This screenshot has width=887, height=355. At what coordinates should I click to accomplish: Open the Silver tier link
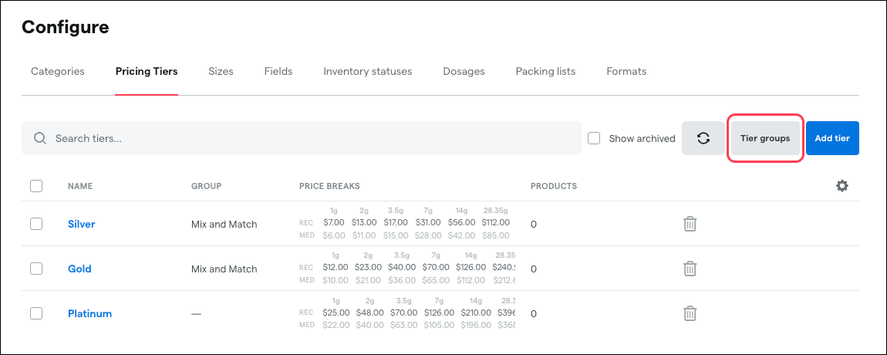pyautogui.click(x=82, y=225)
